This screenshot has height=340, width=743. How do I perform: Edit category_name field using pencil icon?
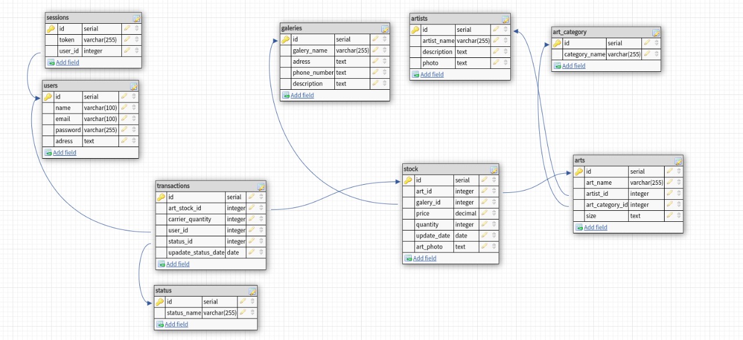tap(647, 54)
